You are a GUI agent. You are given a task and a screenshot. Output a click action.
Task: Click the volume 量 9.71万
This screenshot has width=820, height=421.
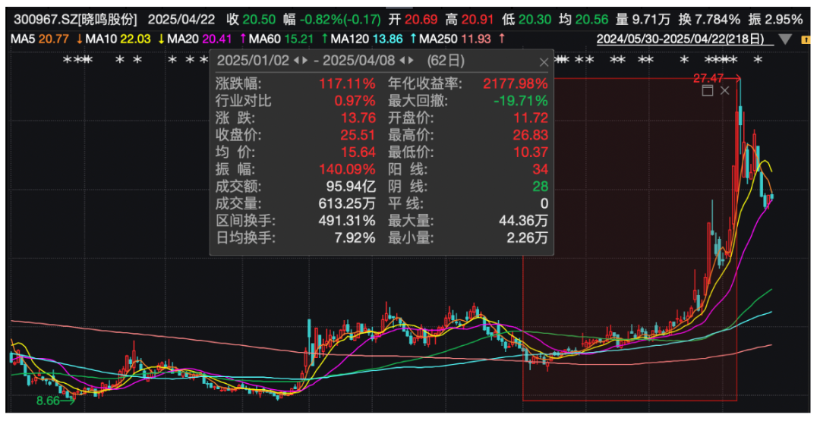pos(643,20)
